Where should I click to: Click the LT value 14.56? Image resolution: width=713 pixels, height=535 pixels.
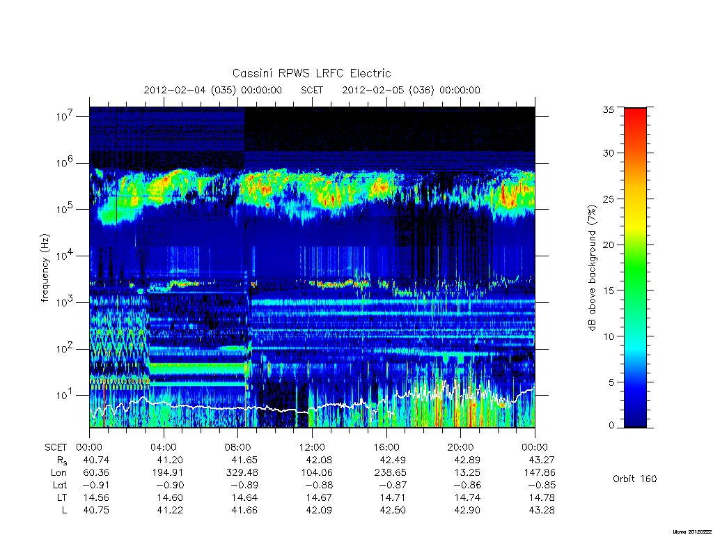pos(96,497)
